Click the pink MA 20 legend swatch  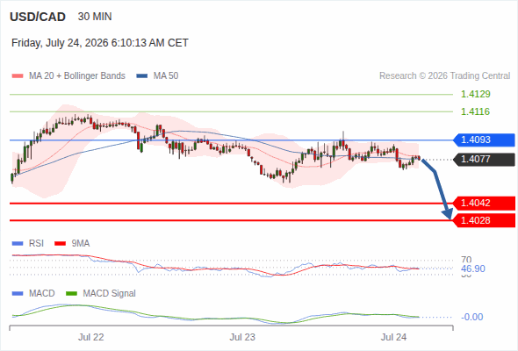point(18,76)
